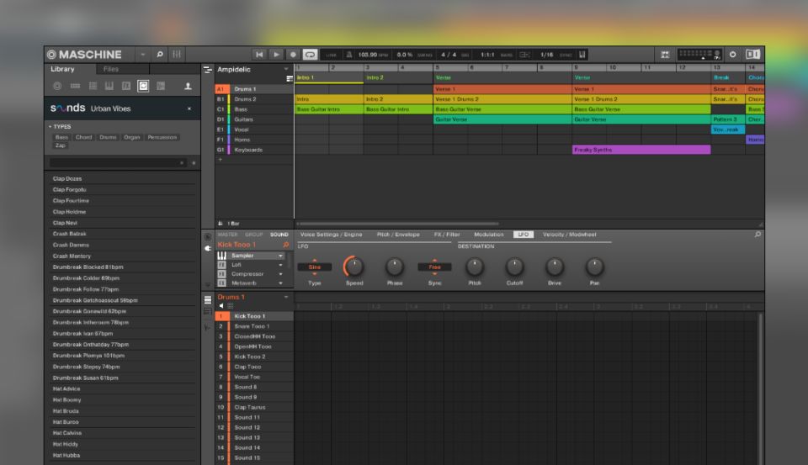Toggle the arranger view icon beside Ampidelic
The image size is (808, 465).
(x=208, y=70)
